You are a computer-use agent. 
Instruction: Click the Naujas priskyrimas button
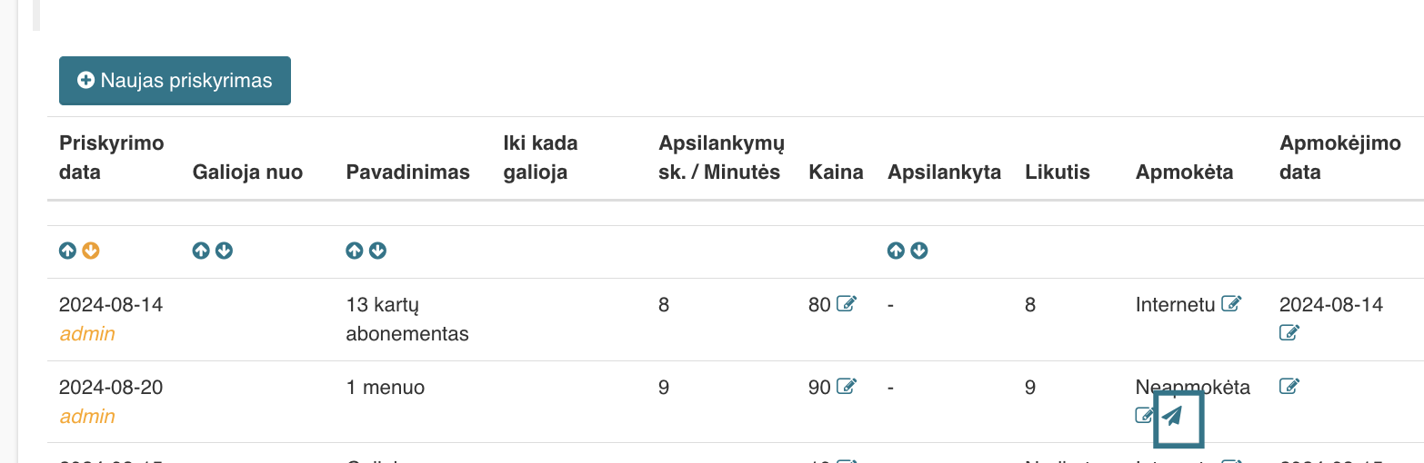(x=175, y=81)
